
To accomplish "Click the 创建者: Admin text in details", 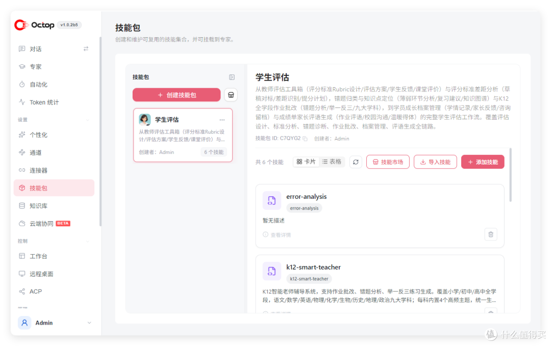I will 332,139.
